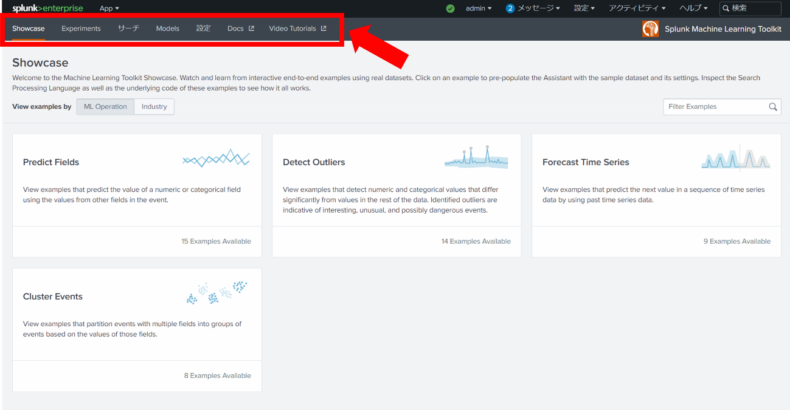Click the Cluster Events scatter icon
This screenshot has width=790, height=410.
click(217, 293)
